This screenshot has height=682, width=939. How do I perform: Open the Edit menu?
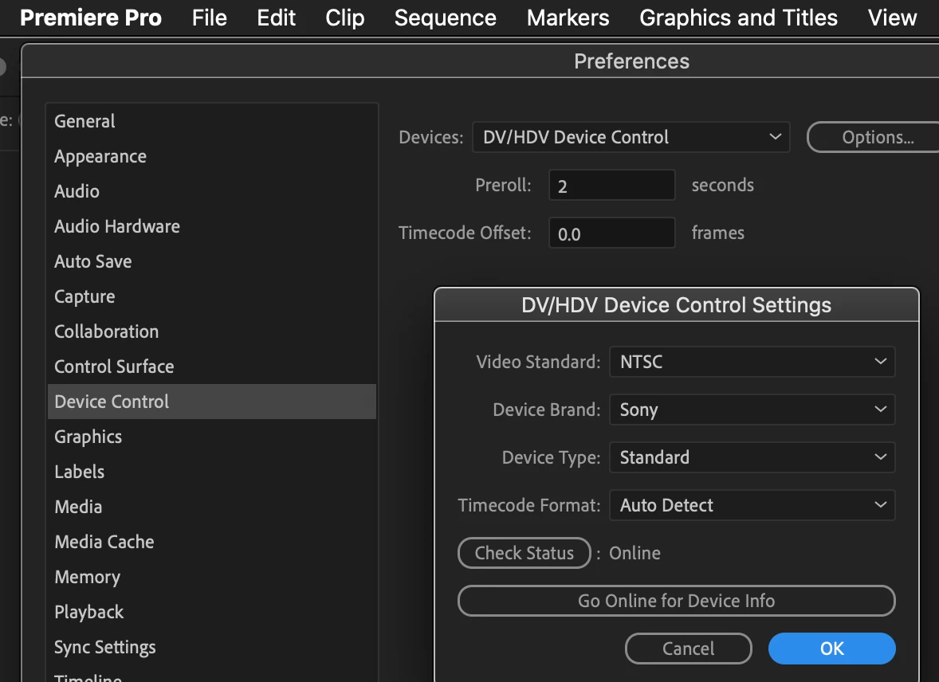coord(276,18)
